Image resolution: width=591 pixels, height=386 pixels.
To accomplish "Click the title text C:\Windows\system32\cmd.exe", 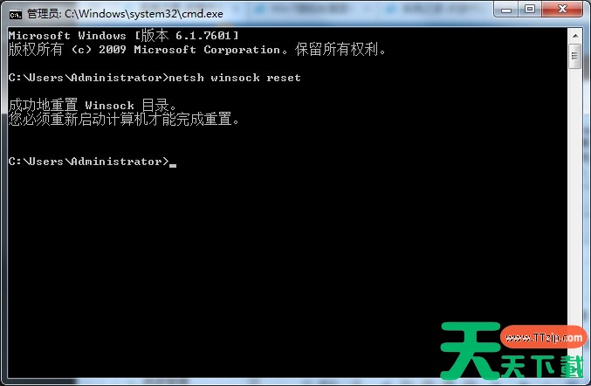I will pyautogui.click(x=144, y=14).
